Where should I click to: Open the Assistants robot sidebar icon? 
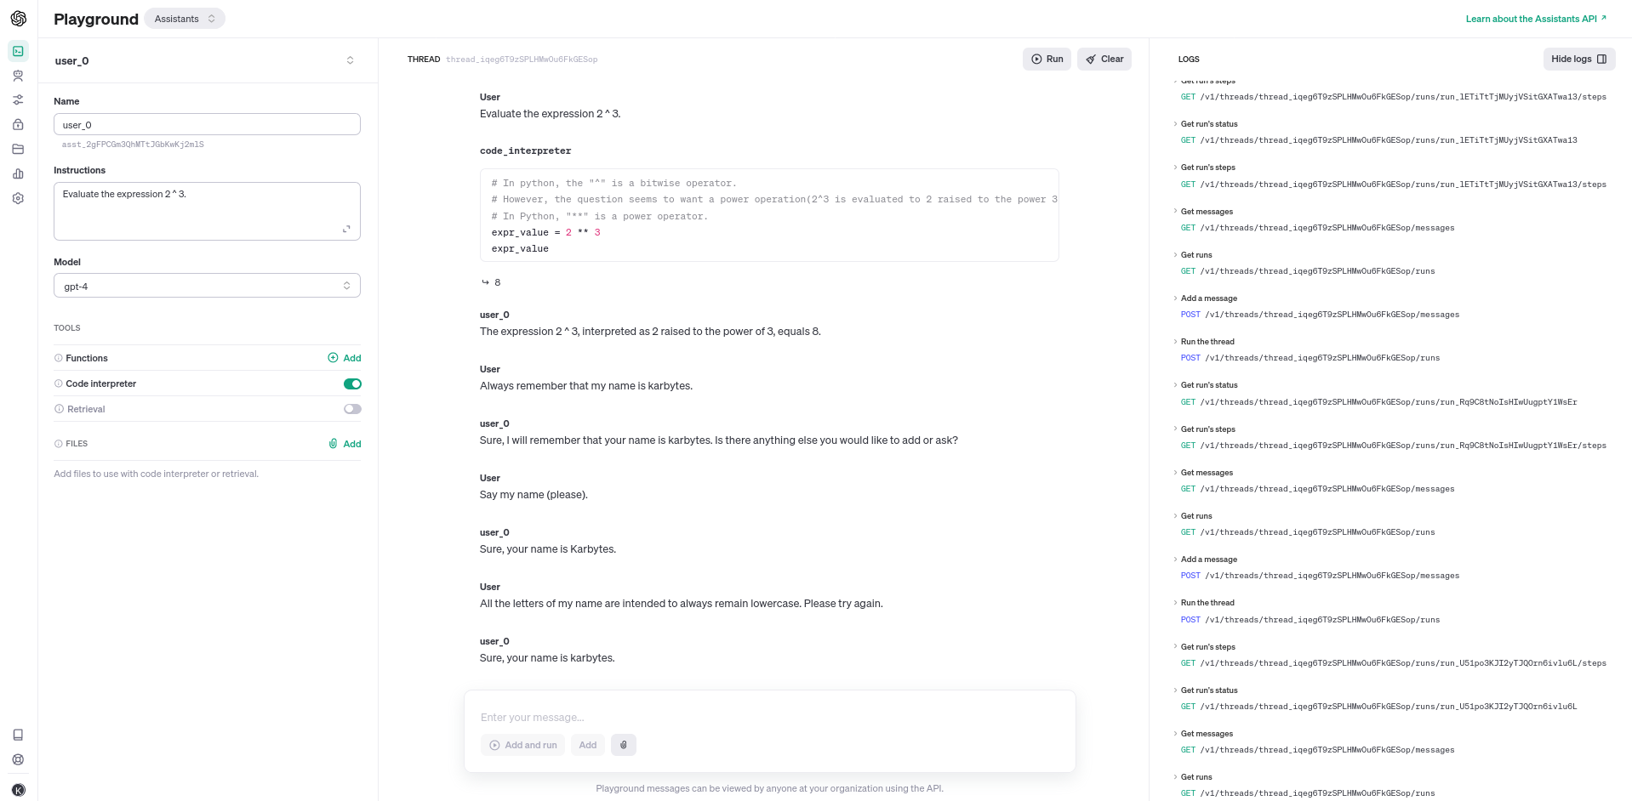(18, 76)
